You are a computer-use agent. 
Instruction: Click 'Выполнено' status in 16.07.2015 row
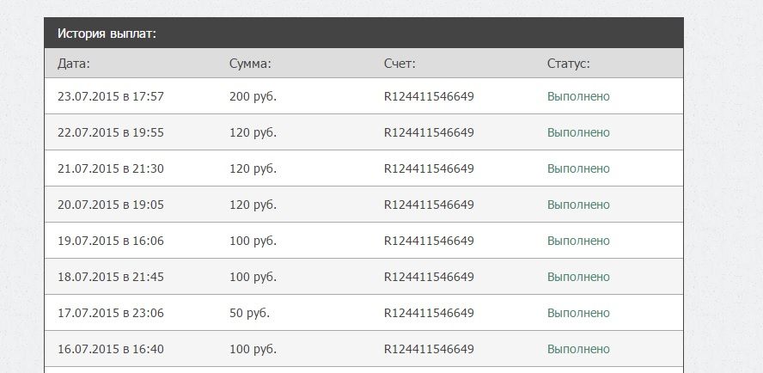(x=578, y=349)
